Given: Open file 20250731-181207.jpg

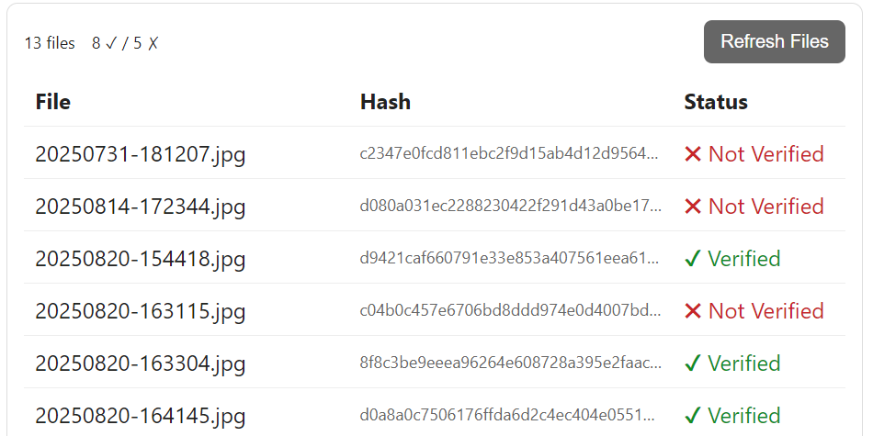Looking at the screenshot, I should pos(141,154).
